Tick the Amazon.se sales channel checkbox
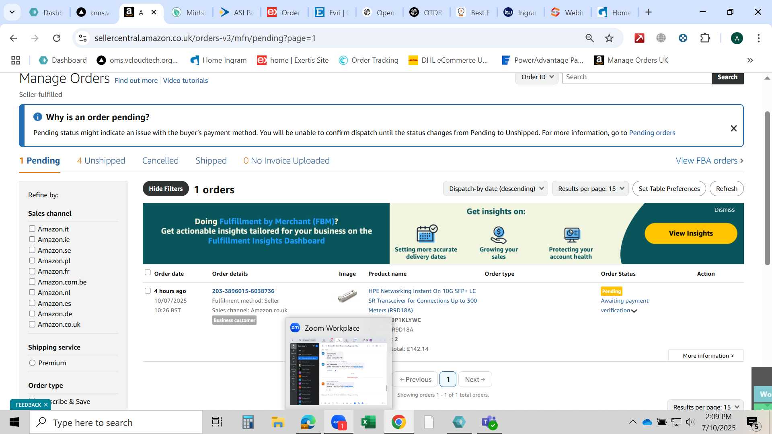 (x=32, y=250)
